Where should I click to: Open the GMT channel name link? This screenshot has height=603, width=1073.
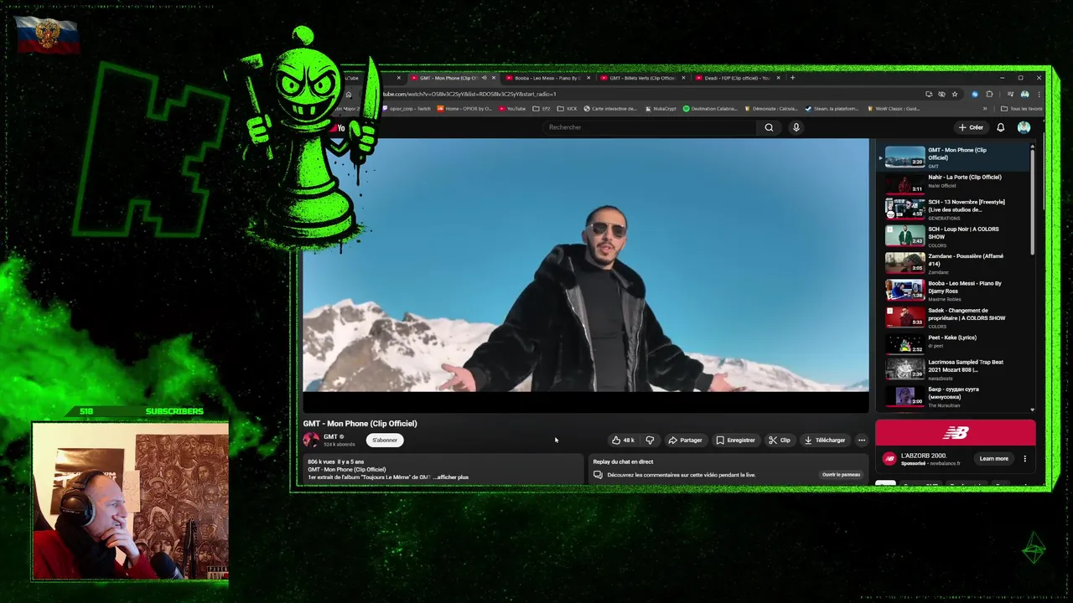[x=330, y=436]
